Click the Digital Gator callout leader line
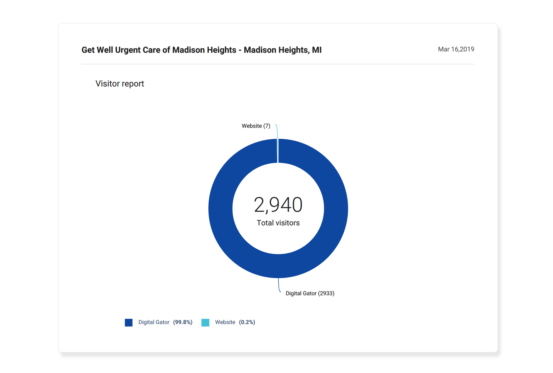Image resolution: width=553 pixels, height=373 pixels. (x=279, y=285)
